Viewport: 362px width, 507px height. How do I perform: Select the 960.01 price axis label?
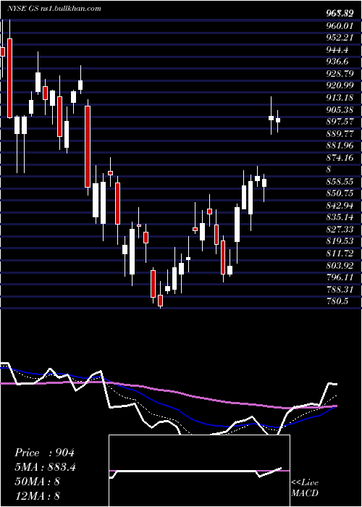[x=340, y=25]
